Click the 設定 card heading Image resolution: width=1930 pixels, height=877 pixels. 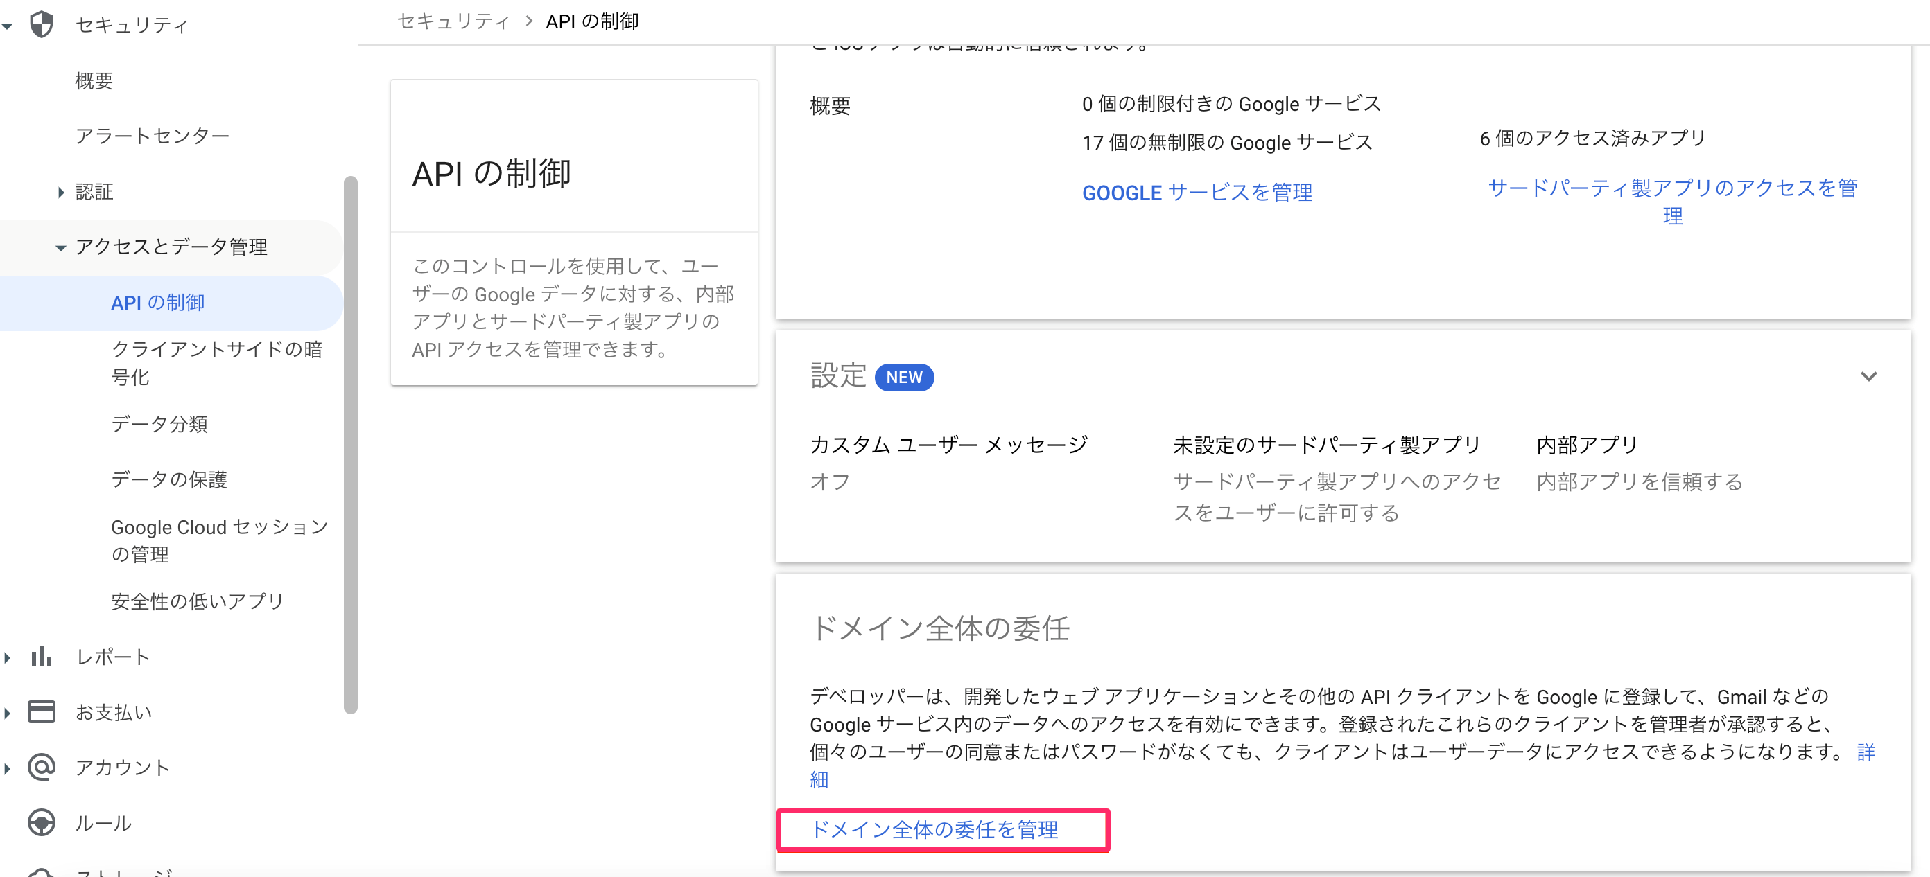[838, 376]
